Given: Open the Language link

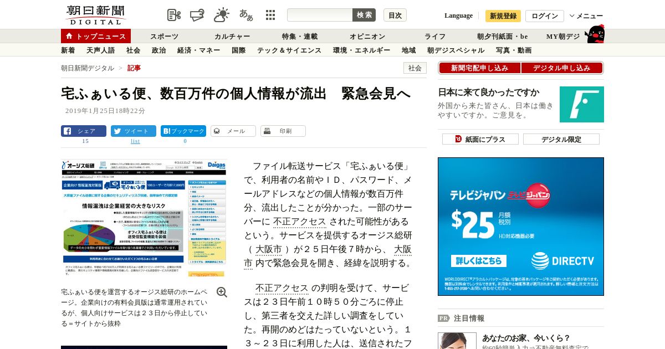Looking at the screenshot, I should tap(458, 16).
